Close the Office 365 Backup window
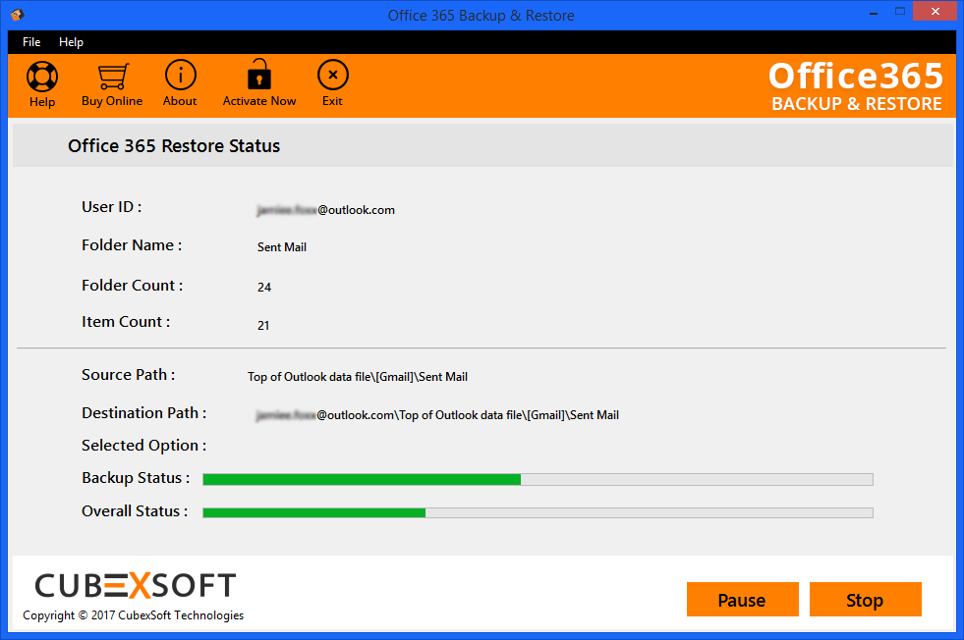964x640 pixels. pyautogui.click(x=936, y=12)
